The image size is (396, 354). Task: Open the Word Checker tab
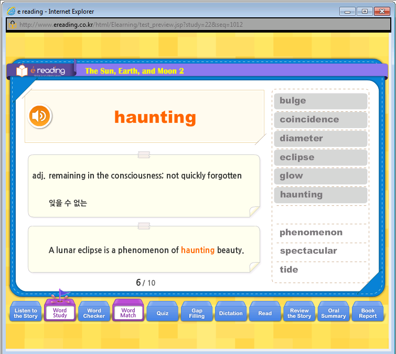pyautogui.click(x=94, y=312)
